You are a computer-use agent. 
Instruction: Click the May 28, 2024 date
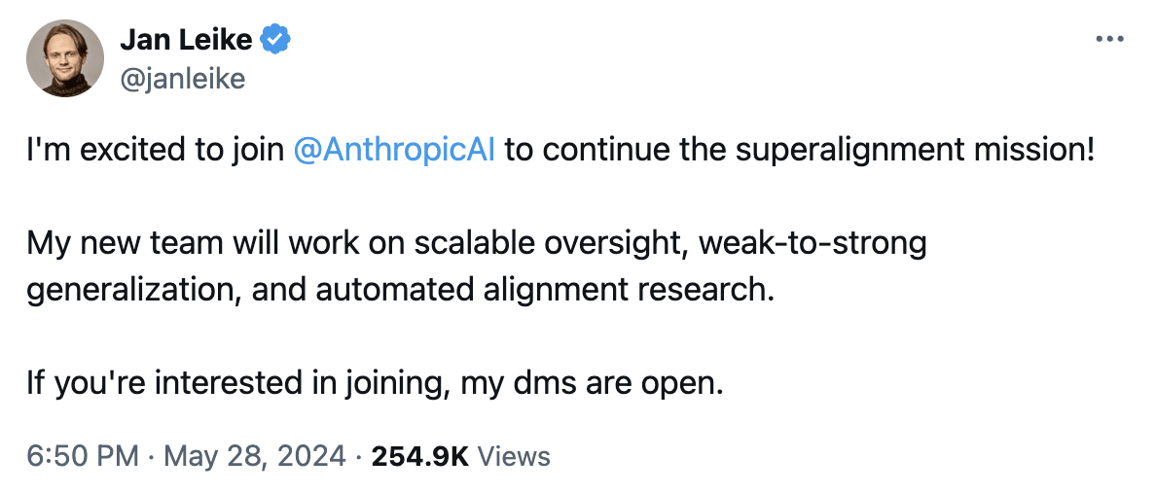253,456
